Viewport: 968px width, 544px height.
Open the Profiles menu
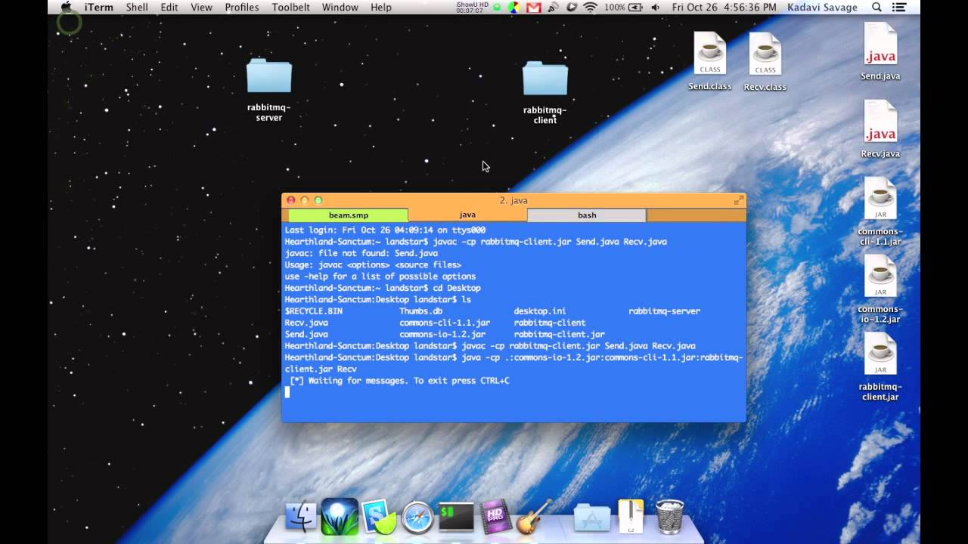242,8
